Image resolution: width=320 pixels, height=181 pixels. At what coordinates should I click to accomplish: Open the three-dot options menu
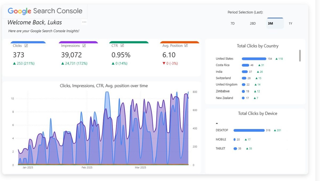click(84, 22)
